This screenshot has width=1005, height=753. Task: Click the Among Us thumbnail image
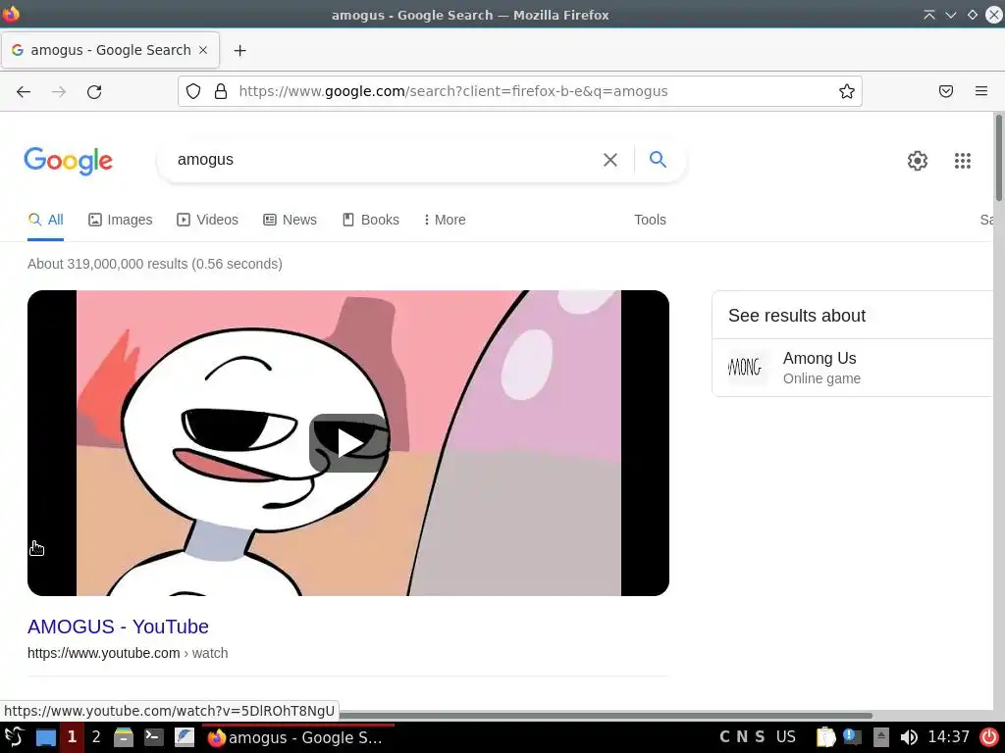tap(745, 368)
